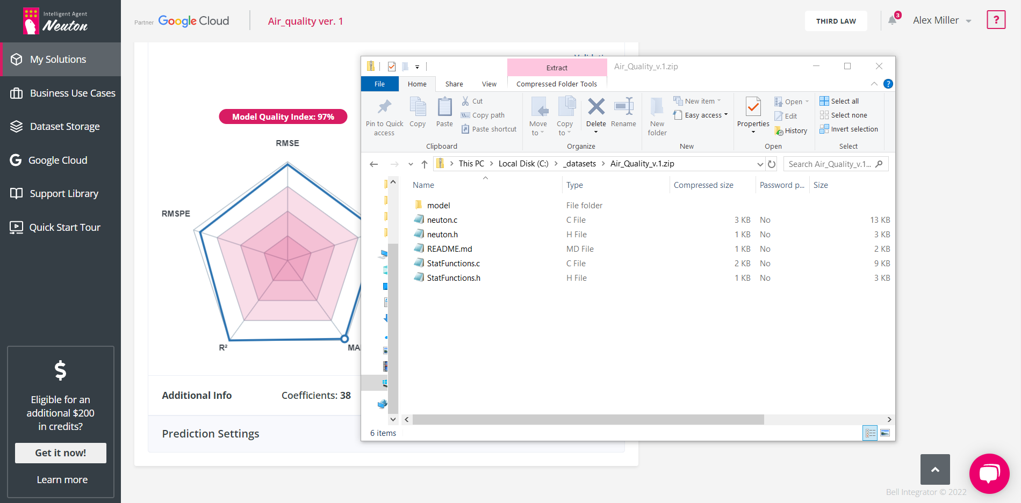Image resolution: width=1021 pixels, height=503 pixels.
Task: Open My Solutions in the sidebar
Action: click(x=61, y=59)
